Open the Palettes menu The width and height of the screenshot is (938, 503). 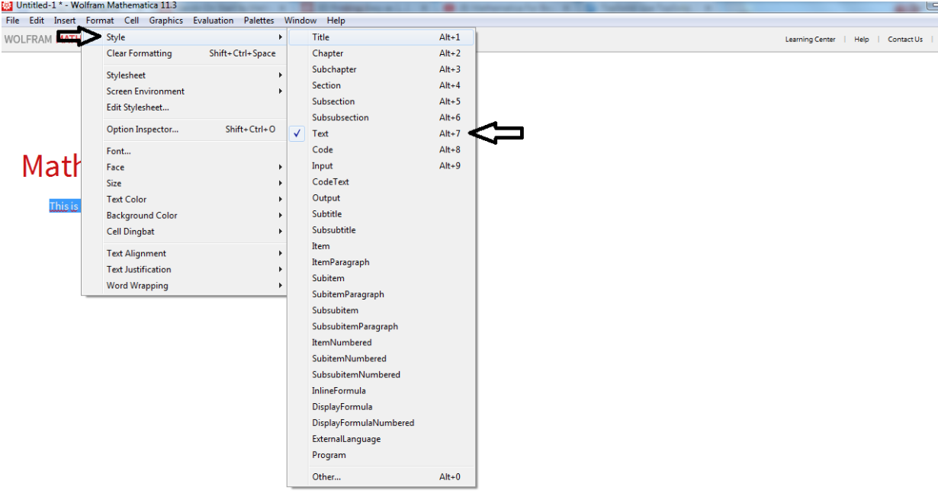[x=259, y=21]
